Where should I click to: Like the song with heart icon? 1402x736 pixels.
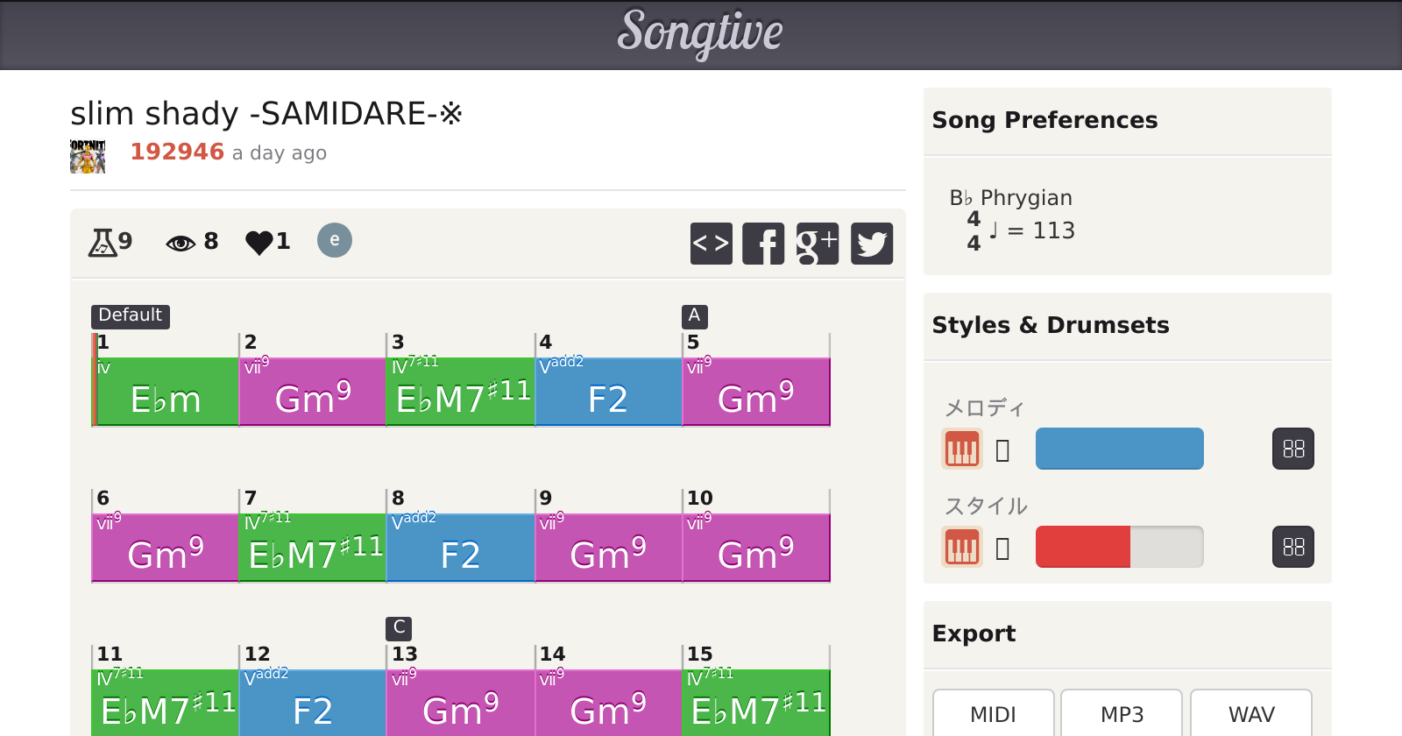click(x=259, y=242)
